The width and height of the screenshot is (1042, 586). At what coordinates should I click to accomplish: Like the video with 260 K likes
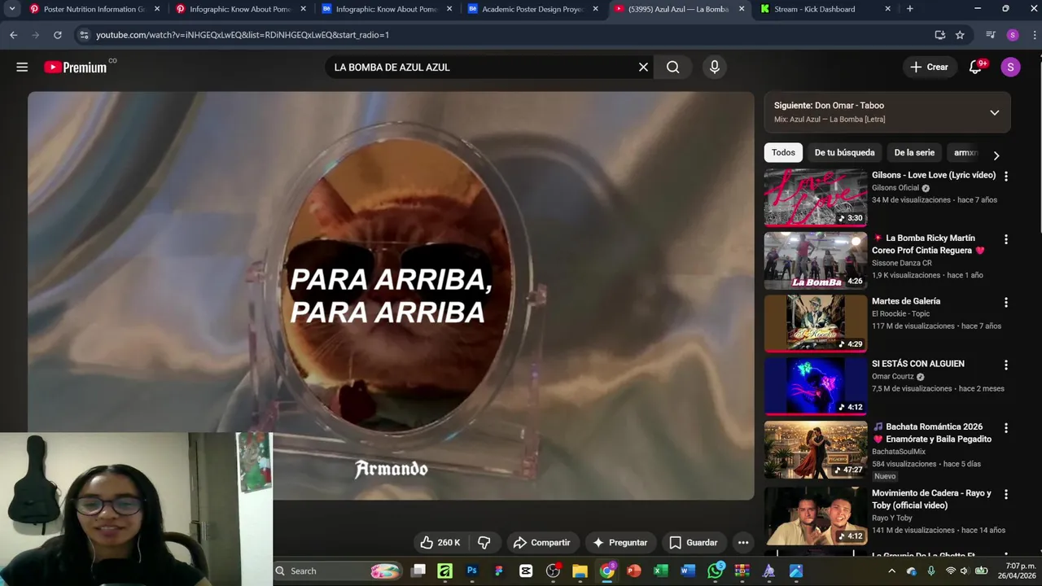pyautogui.click(x=440, y=542)
